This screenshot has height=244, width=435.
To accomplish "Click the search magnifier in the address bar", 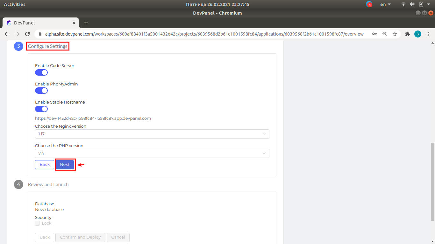I will 385,34.
